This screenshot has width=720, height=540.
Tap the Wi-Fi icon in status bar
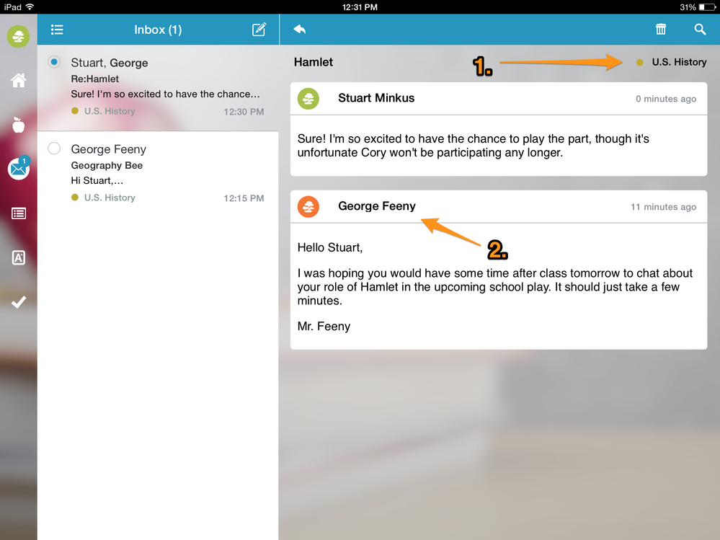tap(30, 6)
